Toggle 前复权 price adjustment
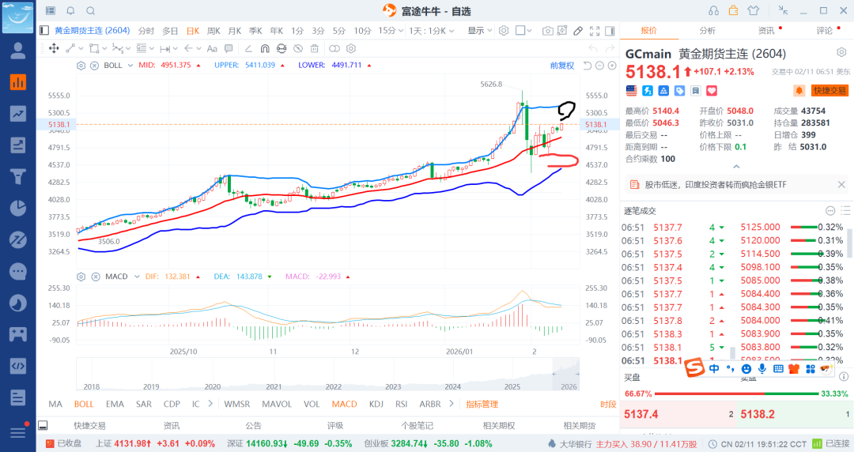 tap(562, 66)
